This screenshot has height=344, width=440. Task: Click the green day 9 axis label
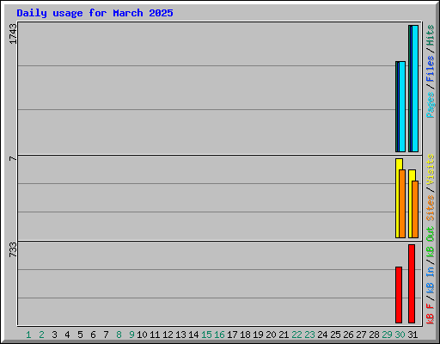tap(131, 335)
